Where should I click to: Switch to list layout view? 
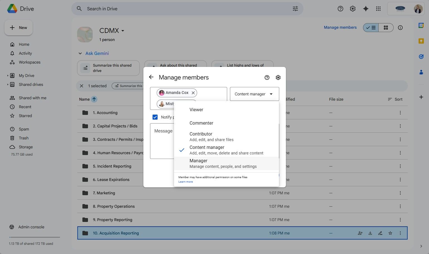point(371,28)
